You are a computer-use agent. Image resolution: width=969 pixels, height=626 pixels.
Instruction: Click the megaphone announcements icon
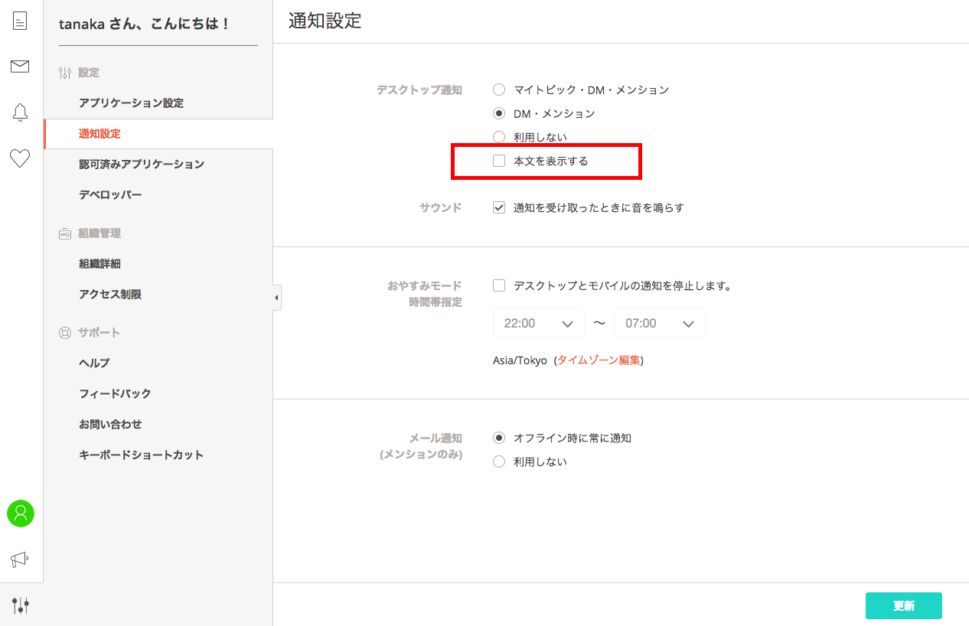coord(20,559)
